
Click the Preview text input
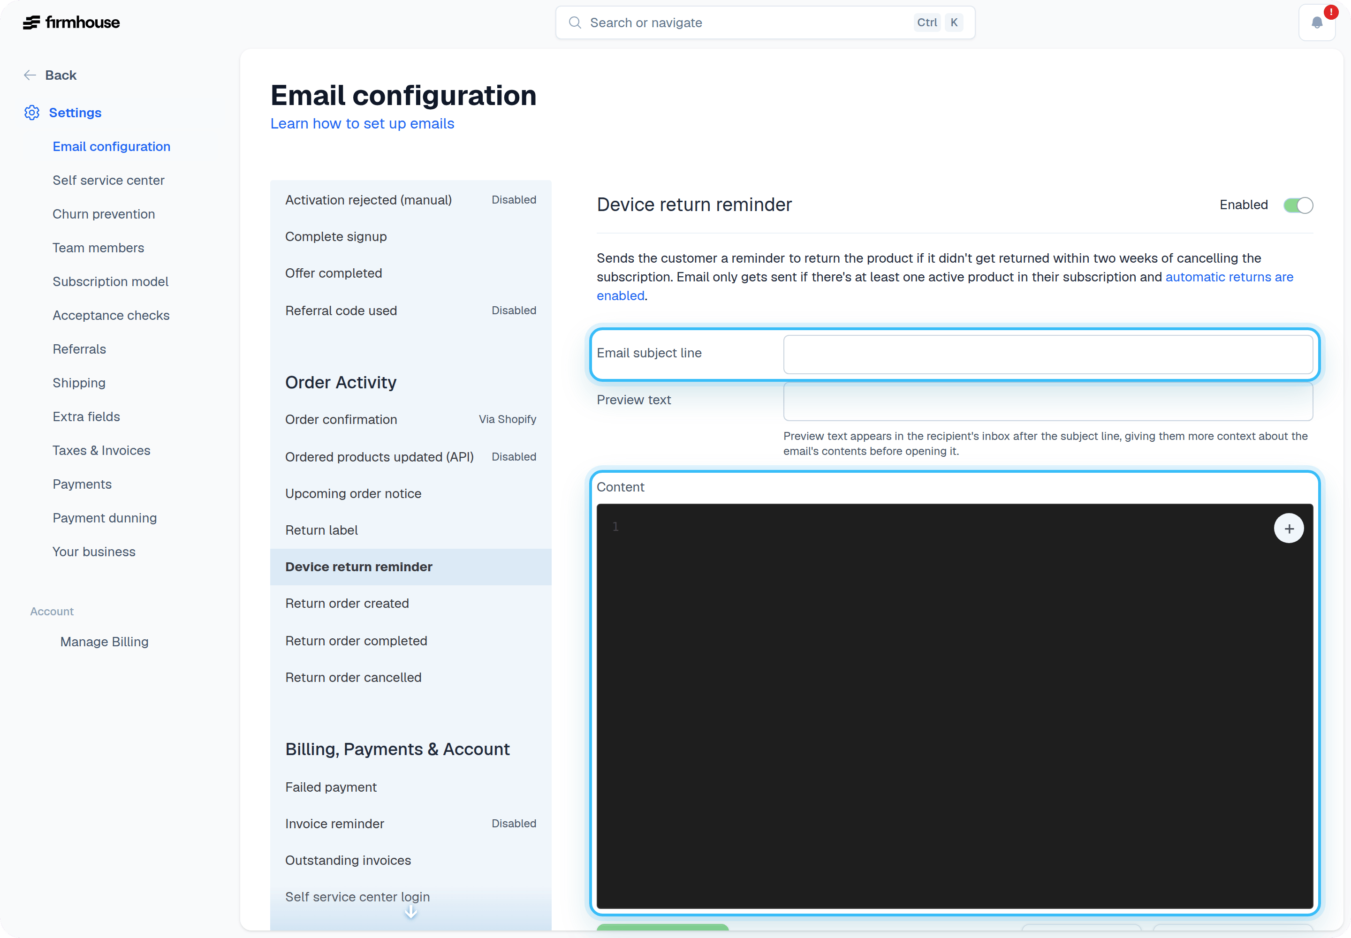(1047, 401)
